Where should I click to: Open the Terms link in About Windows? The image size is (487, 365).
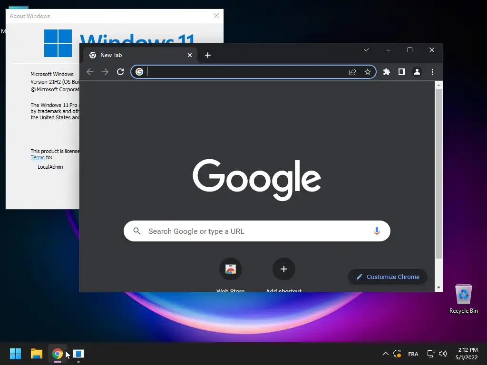tap(38, 157)
